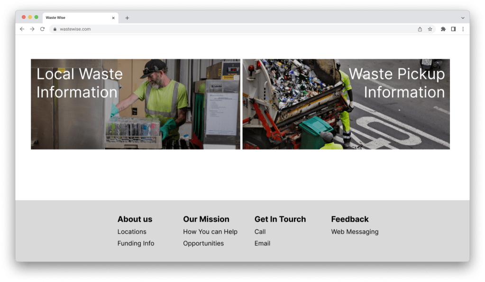The image size is (485, 282).
Task: Click the How You can Help link
Action: (210, 232)
